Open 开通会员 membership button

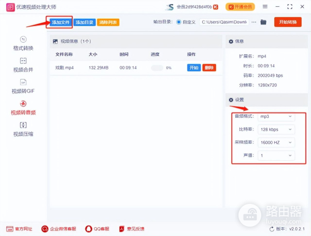click(240, 7)
